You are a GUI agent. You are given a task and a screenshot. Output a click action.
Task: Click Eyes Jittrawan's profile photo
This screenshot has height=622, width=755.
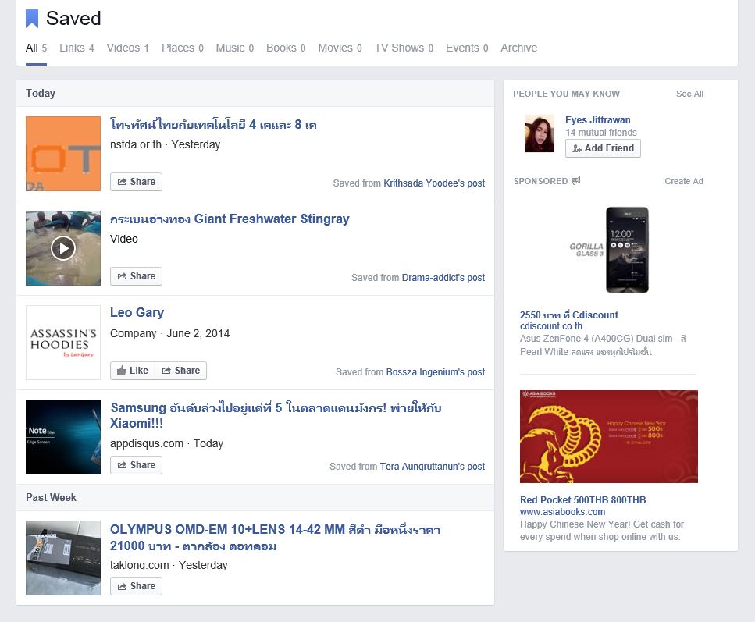point(539,133)
